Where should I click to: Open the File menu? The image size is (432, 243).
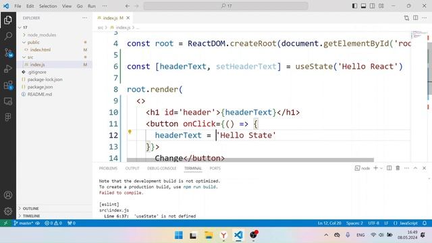point(18,6)
